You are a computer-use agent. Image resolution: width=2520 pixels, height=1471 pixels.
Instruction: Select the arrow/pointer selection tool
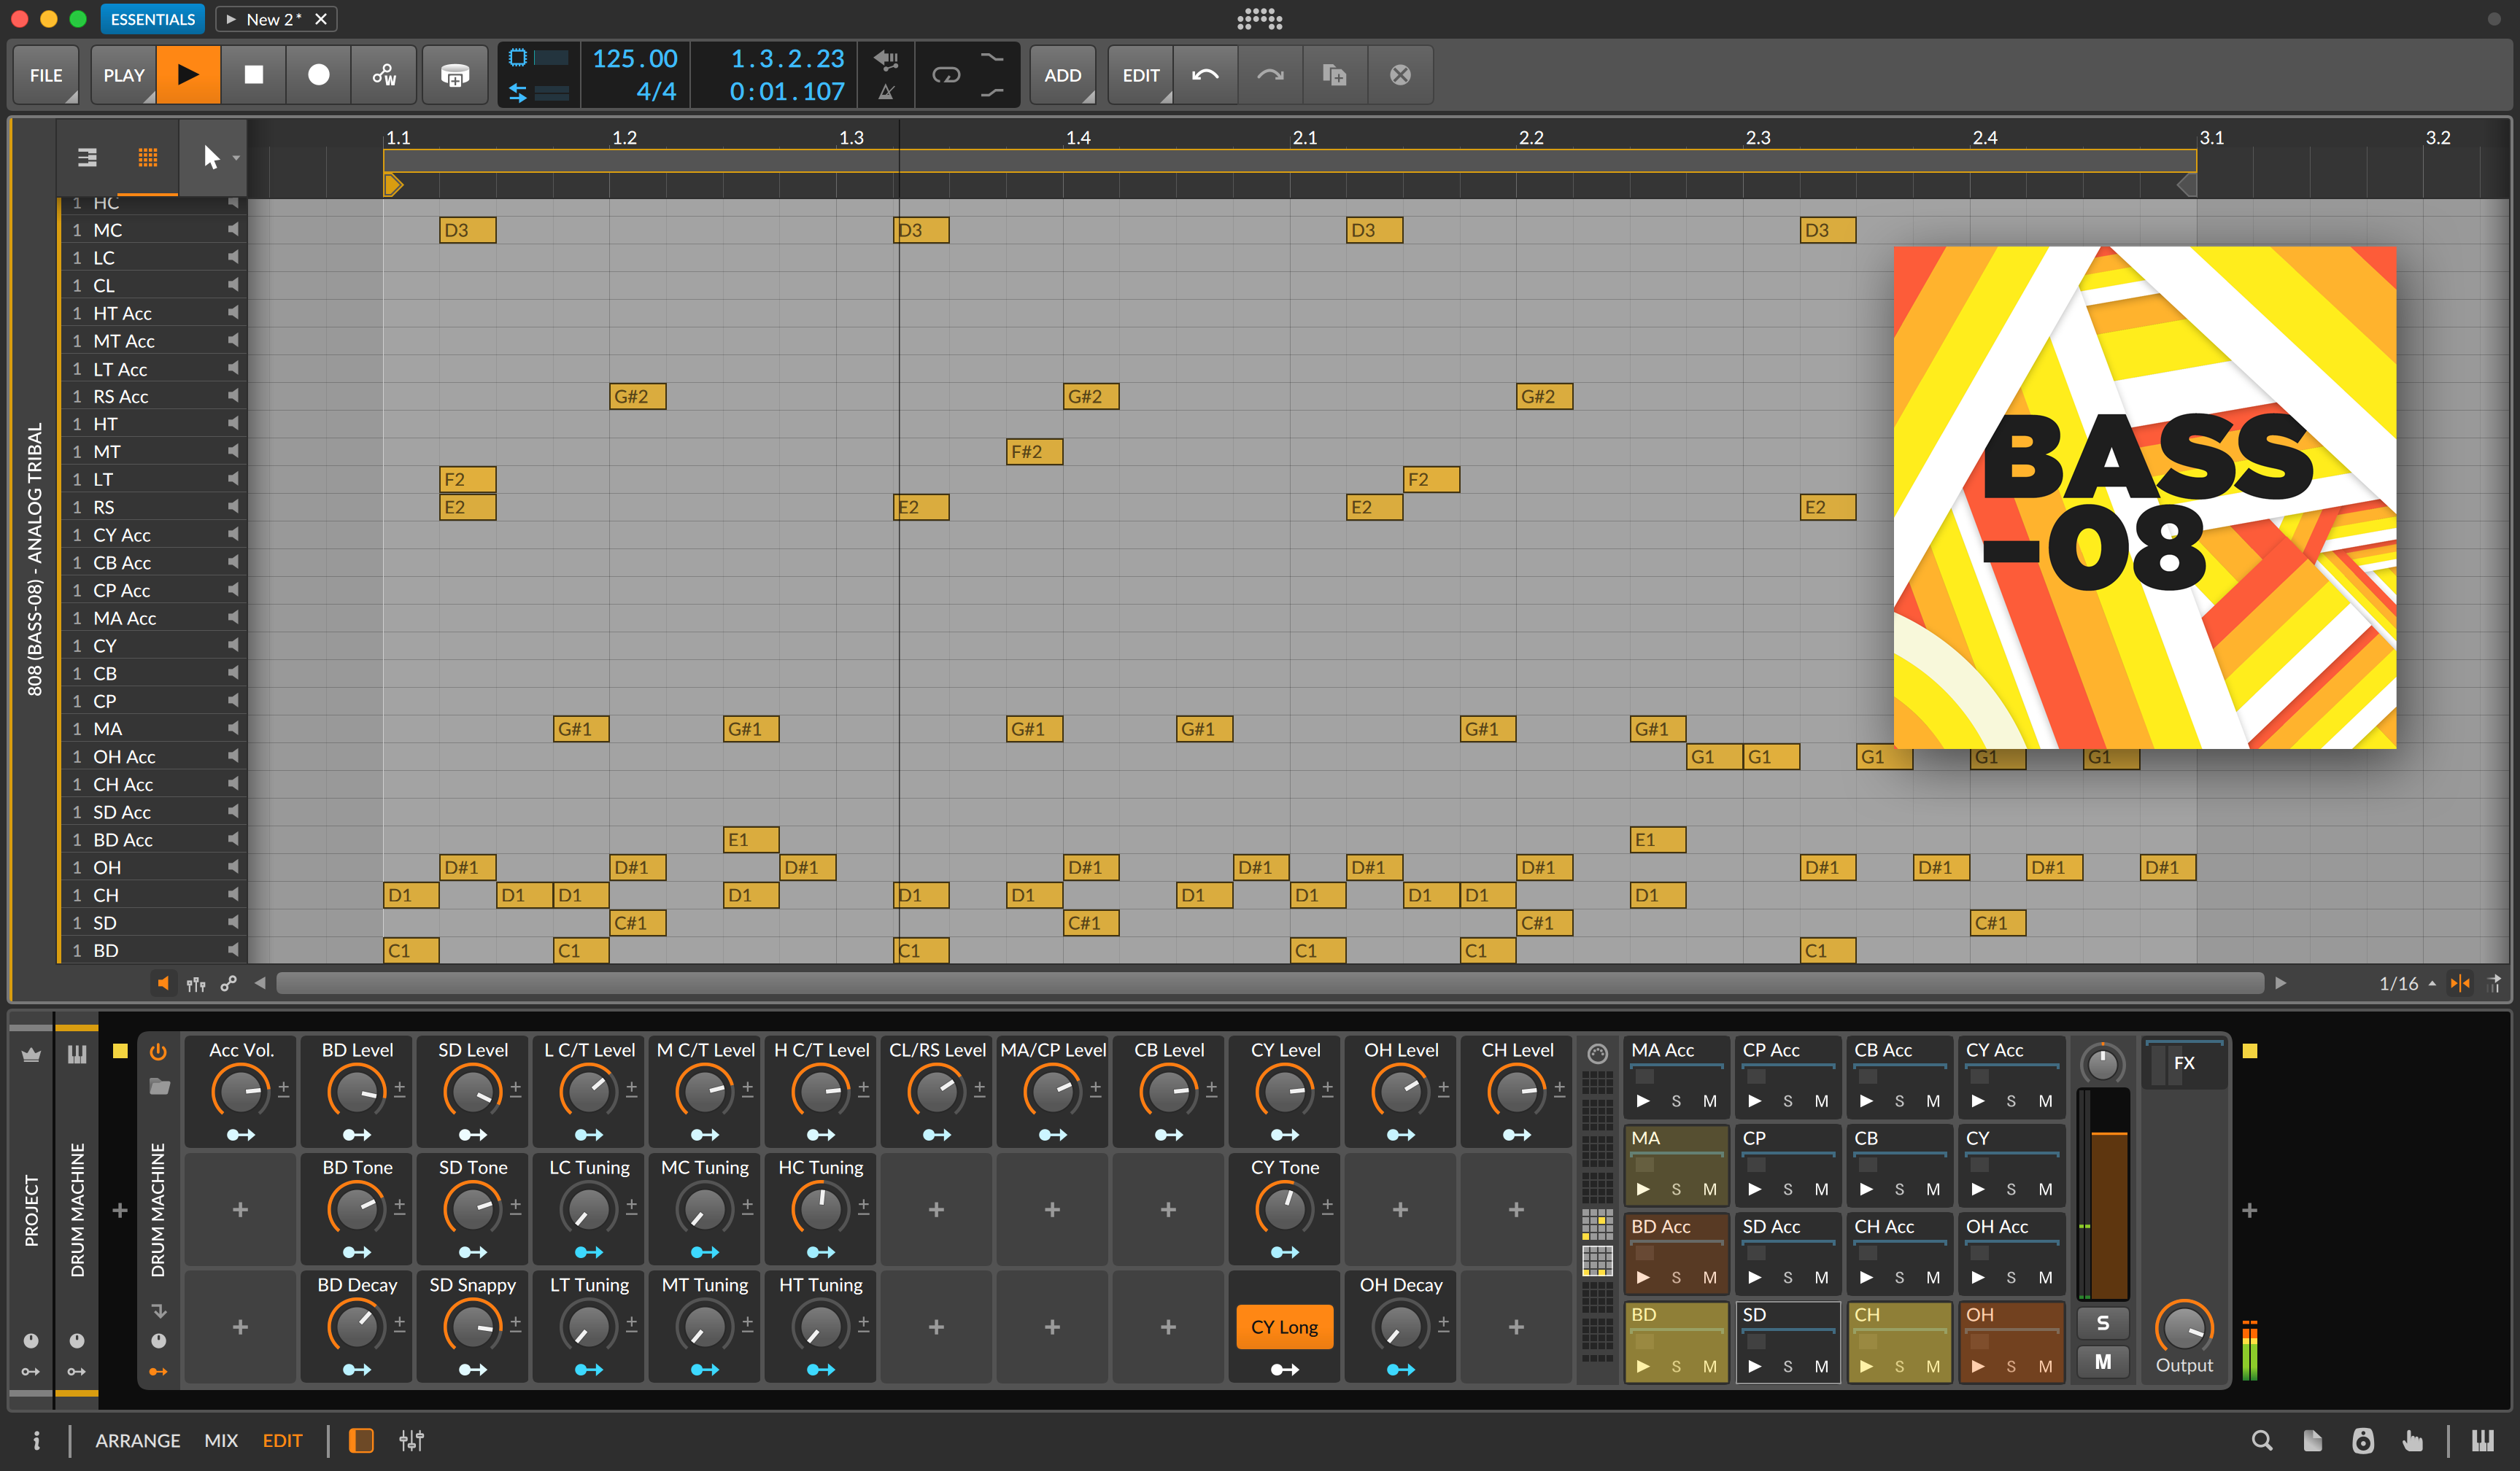209,158
